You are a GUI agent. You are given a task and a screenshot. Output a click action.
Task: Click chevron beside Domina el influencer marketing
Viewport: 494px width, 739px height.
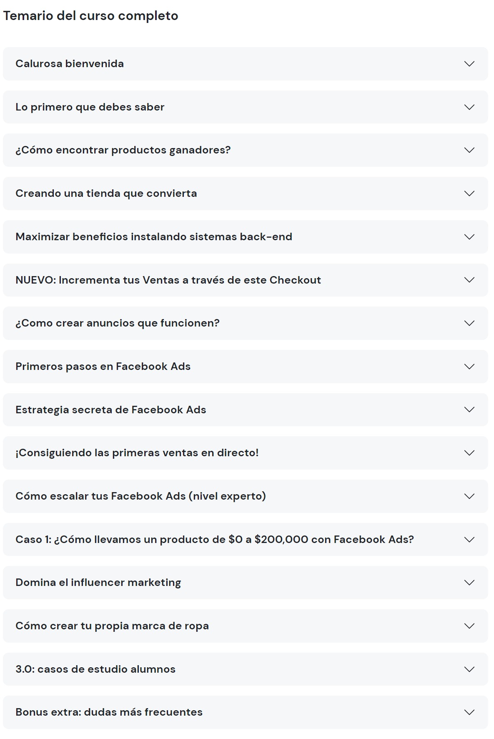pos(469,583)
